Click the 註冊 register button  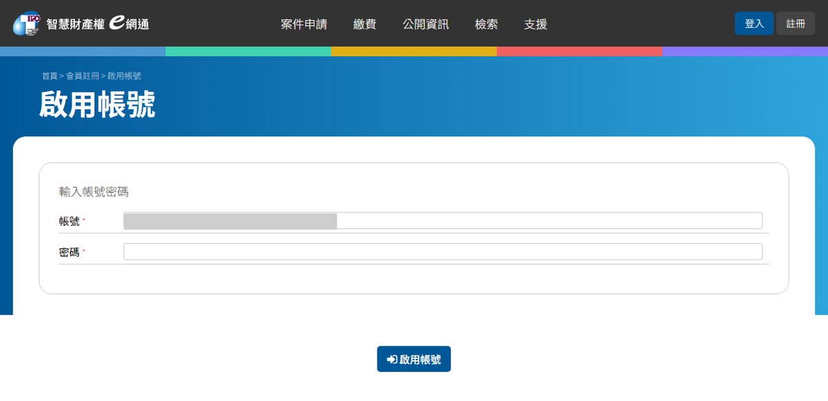(x=796, y=23)
